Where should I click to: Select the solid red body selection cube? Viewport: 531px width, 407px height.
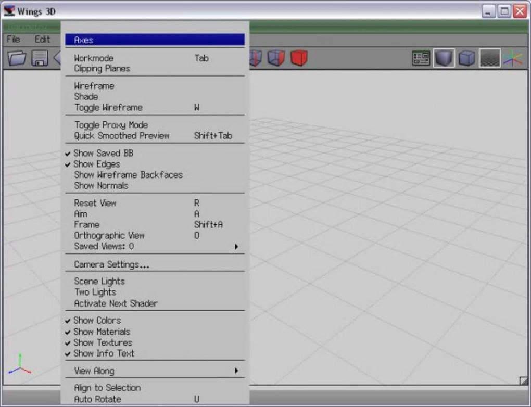tap(299, 58)
